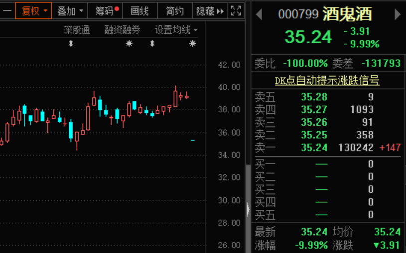The image size is (406, 253).
Task: Select the 画线 drawing tool
Action: point(140,10)
